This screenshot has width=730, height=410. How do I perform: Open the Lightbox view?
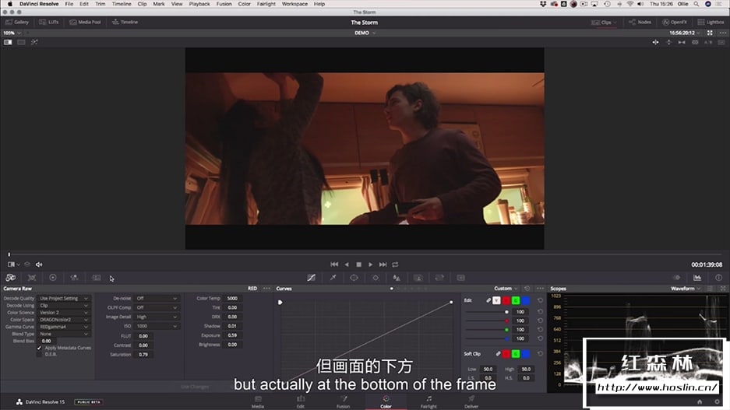(x=711, y=22)
